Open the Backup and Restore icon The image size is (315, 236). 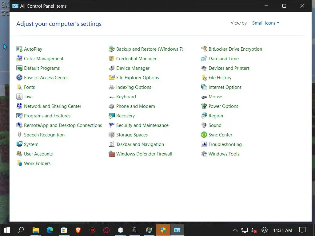coord(111,49)
